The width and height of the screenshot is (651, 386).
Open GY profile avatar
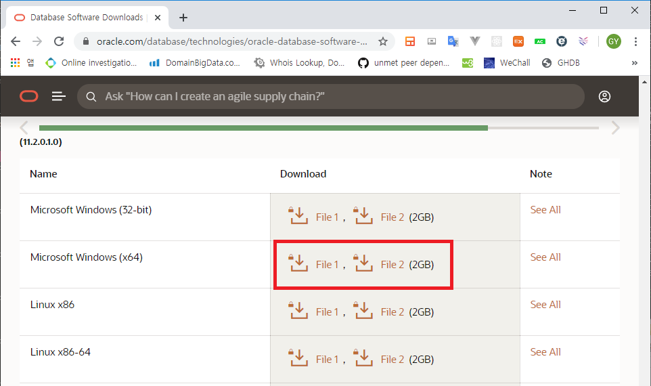(613, 41)
